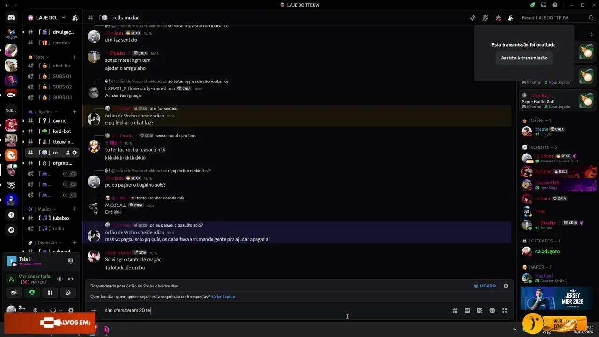The width and height of the screenshot is (599, 337).
Task: Disconnect from voice with the hang-up icon
Action: [x=71, y=279]
